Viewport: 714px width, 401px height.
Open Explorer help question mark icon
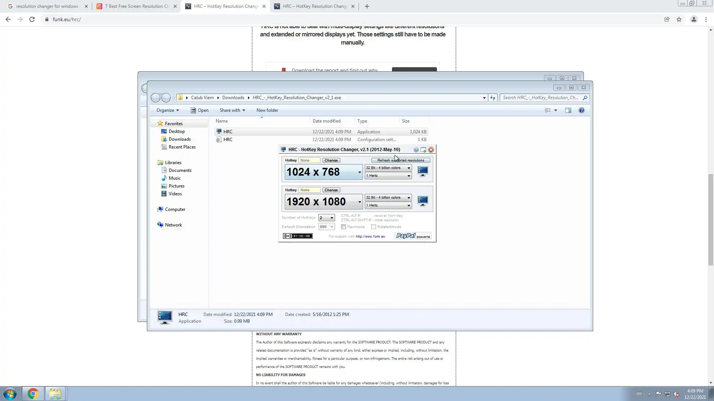point(581,110)
